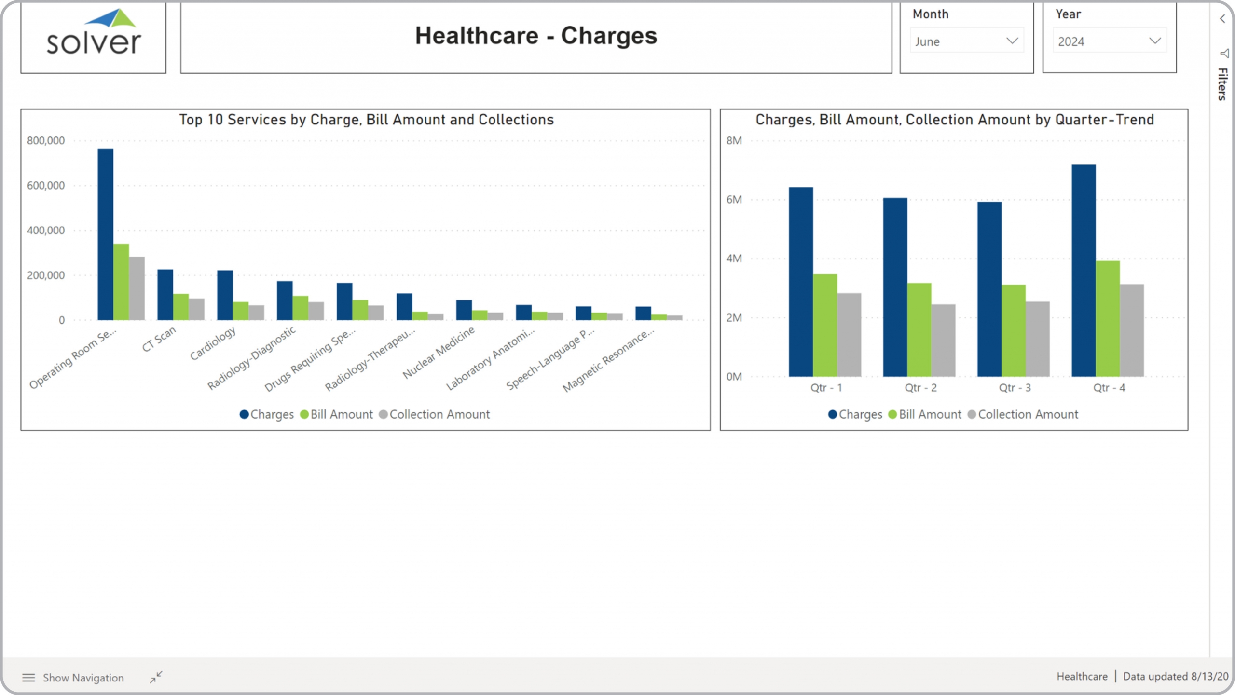Click the CT Scan axis label

[159, 339]
